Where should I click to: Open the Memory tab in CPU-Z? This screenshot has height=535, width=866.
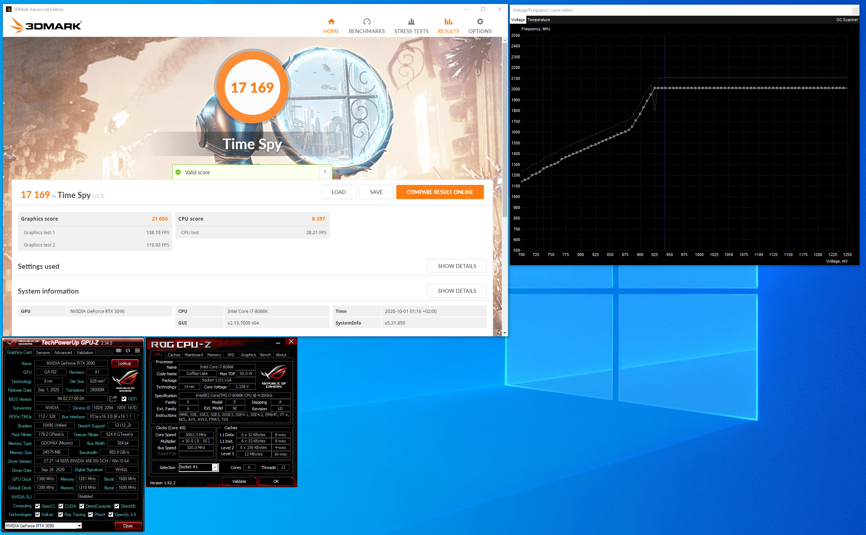214,355
